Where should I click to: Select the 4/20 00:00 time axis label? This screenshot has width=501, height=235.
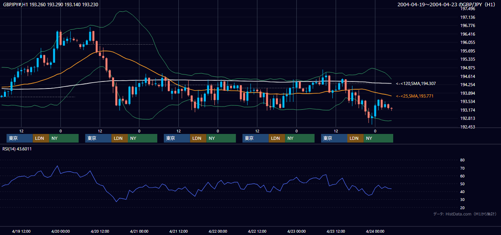click(x=60, y=231)
